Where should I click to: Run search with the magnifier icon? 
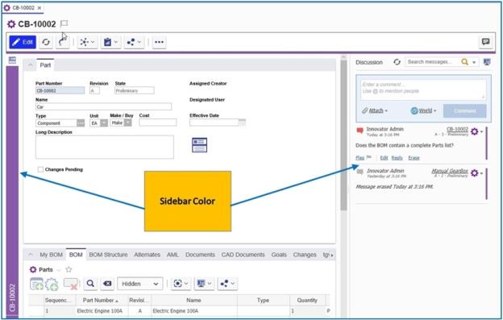click(x=90, y=284)
